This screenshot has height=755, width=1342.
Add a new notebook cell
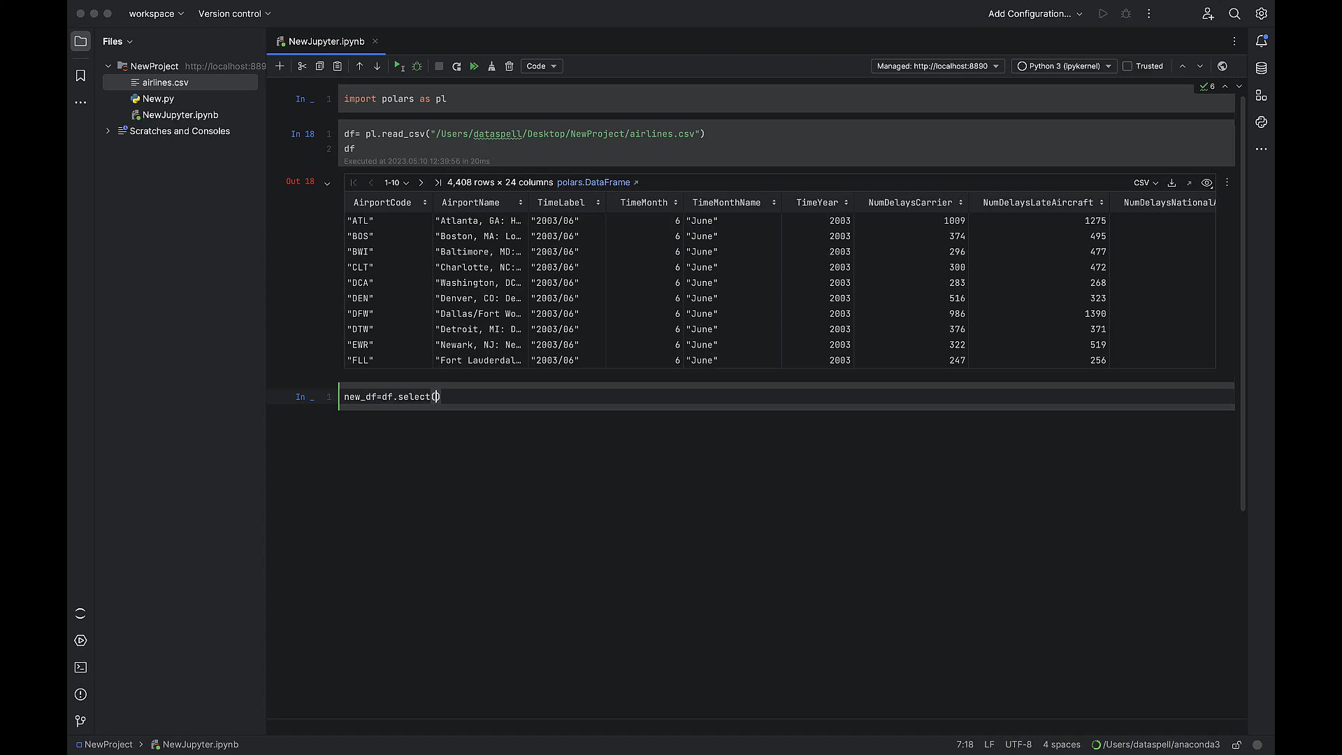(280, 66)
